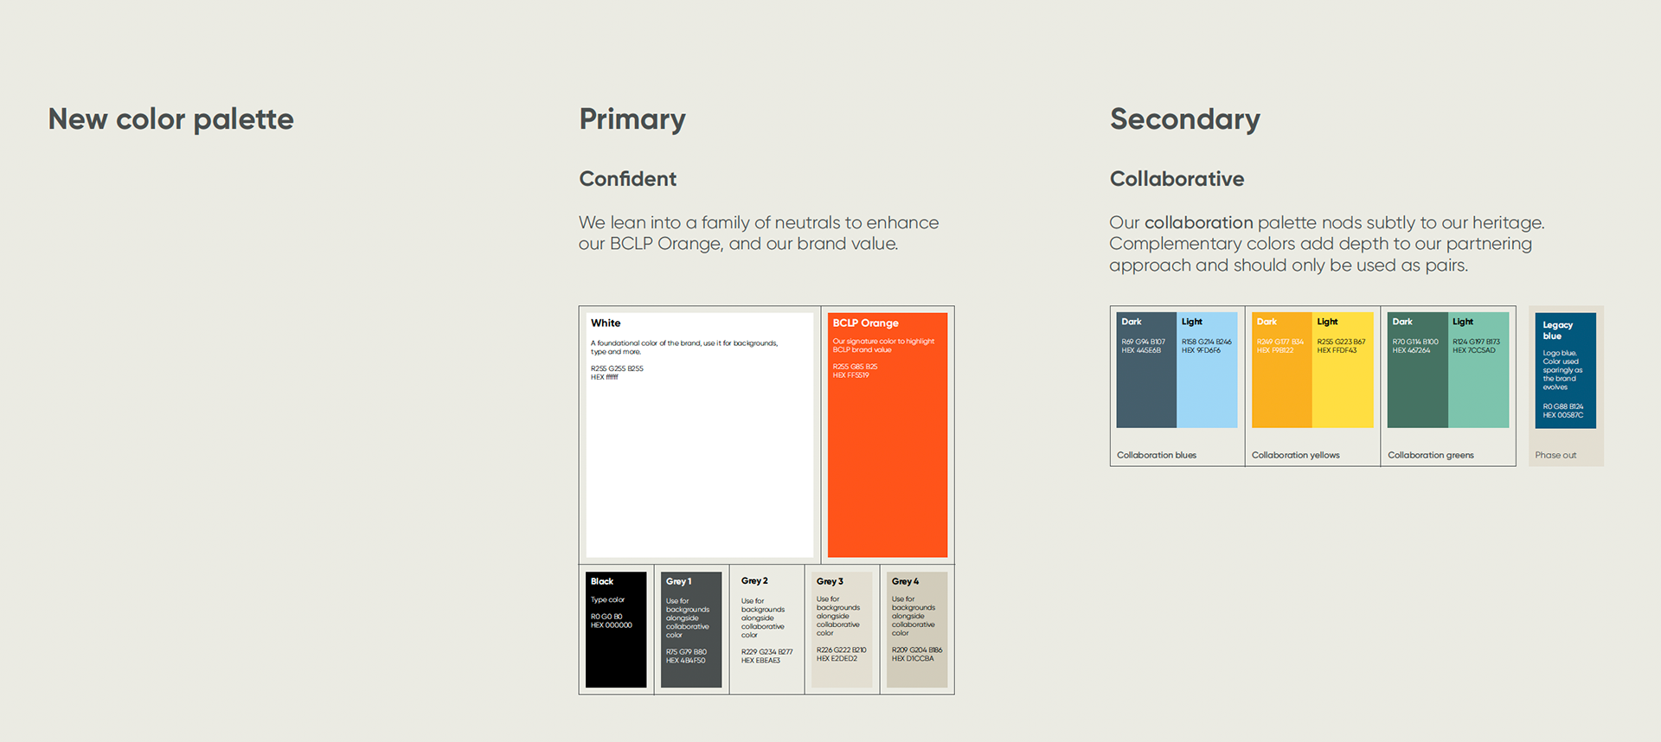Click the "Collaboration greens" caption
The height and width of the screenshot is (742, 1661).
(x=1431, y=455)
